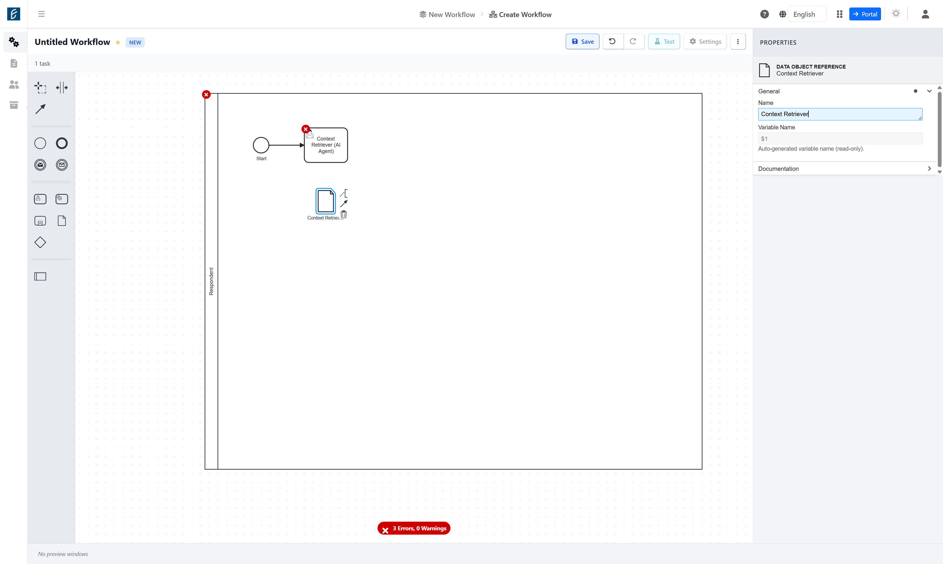Open the 3 Errors, 0 Warnings badge
Viewport: 943px width, 564px height.
click(x=414, y=528)
